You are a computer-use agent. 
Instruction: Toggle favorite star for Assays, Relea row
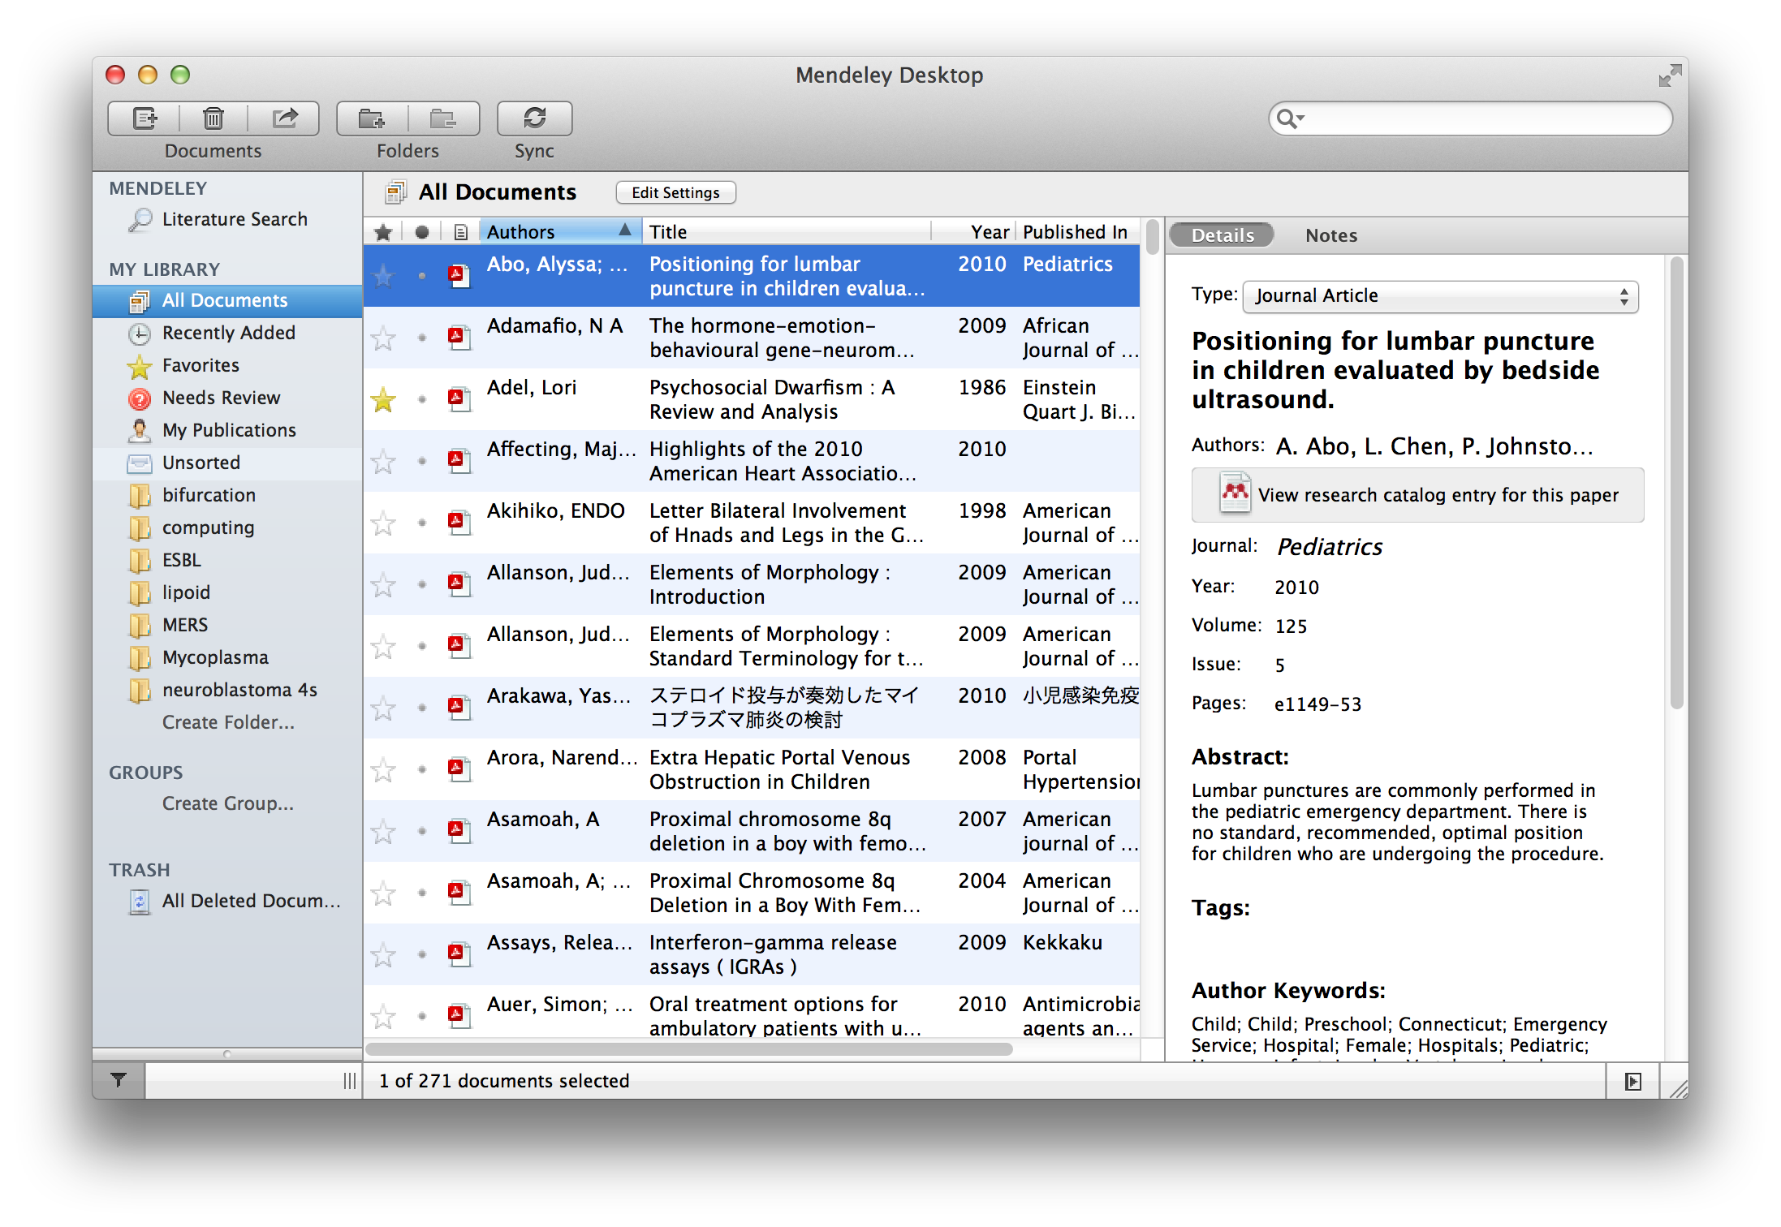coord(383,955)
